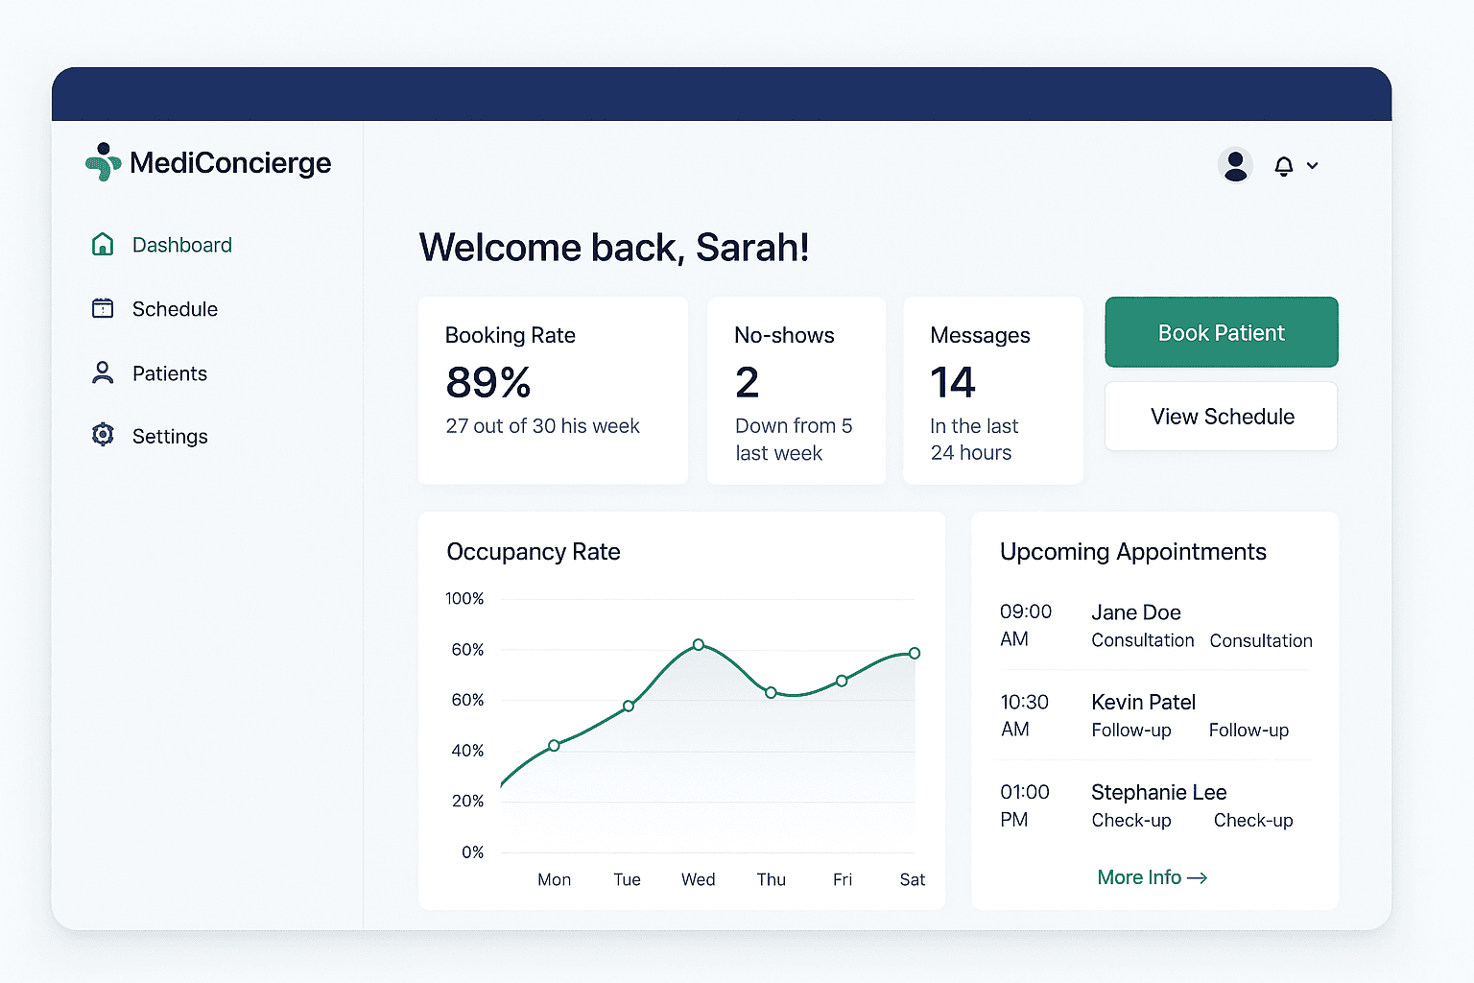The width and height of the screenshot is (1474, 983).
Task: Open Patients in the sidebar
Action: click(x=170, y=373)
